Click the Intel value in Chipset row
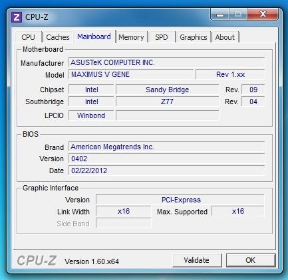Image resolution: width=288 pixels, height=280 pixels. point(91,90)
